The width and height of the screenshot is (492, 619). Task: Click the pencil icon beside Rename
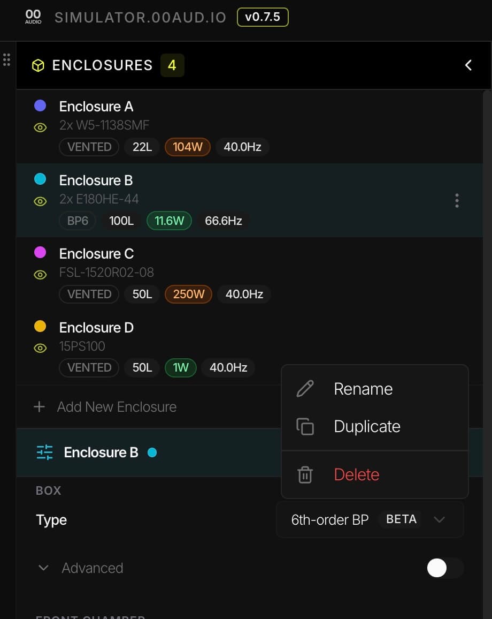coord(305,389)
